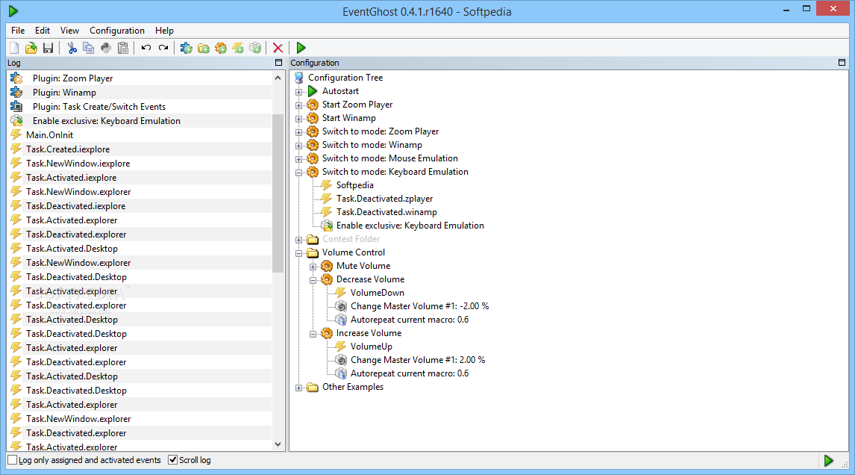Viewport: 855px width, 475px height.
Task: Copy the selected item via toolbar
Action: pos(88,48)
